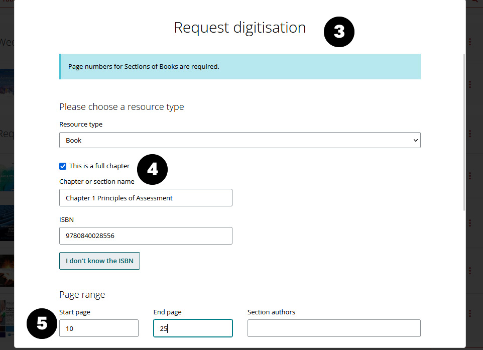
Task: Click into the empty Section authors box
Action: (x=334, y=328)
